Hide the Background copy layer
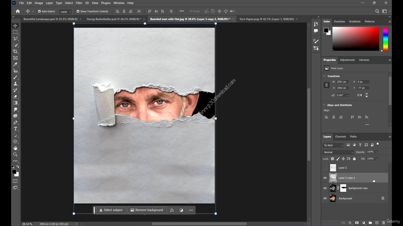Screen dimensions: 403x226 point(325,188)
